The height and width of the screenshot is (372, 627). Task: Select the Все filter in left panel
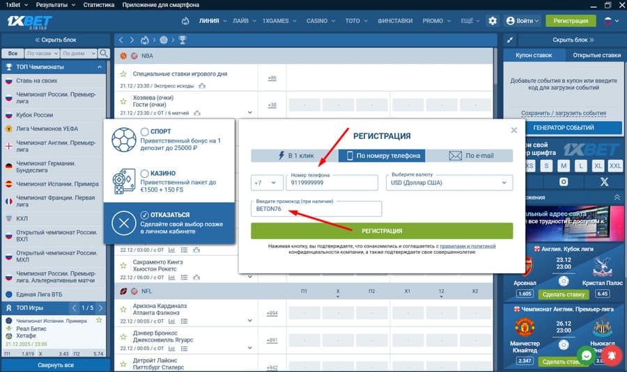pyautogui.click(x=13, y=53)
